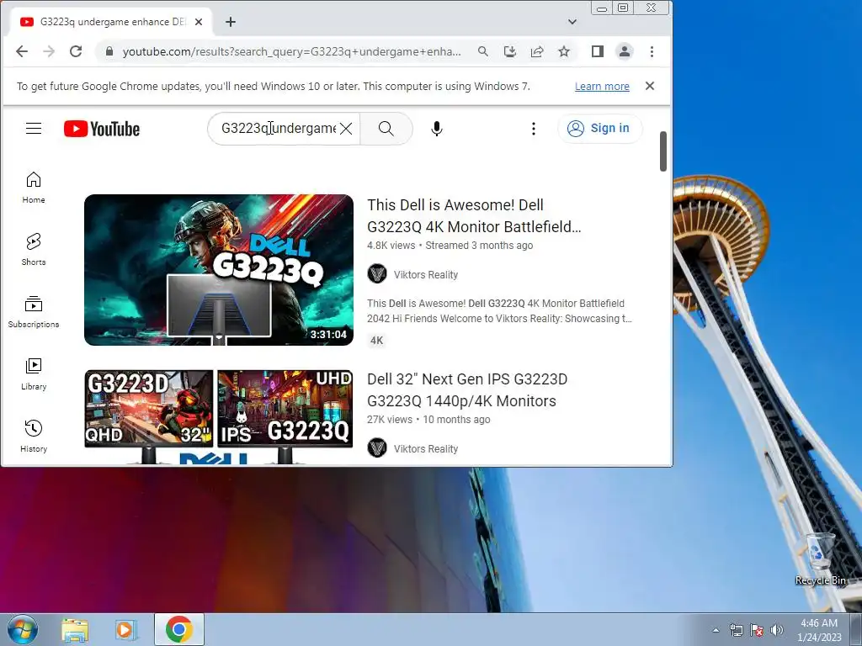Bookmark this tab star
This screenshot has width=862, height=646.
click(x=564, y=51)
